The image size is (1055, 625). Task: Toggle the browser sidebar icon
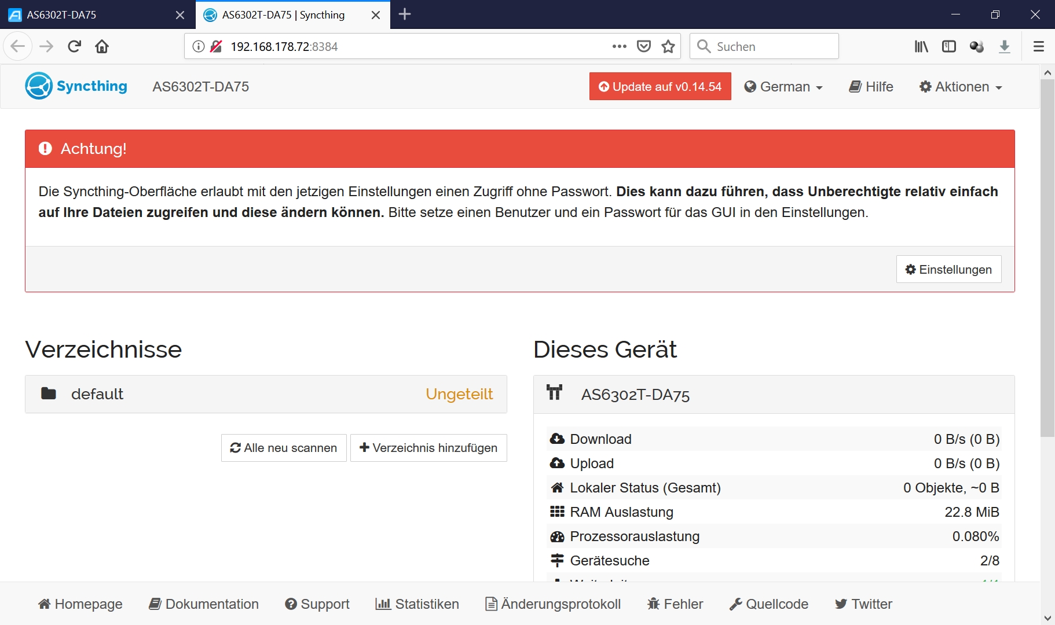click(x=948, y=46)
